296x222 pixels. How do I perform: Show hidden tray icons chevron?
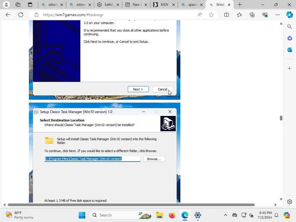225,215
